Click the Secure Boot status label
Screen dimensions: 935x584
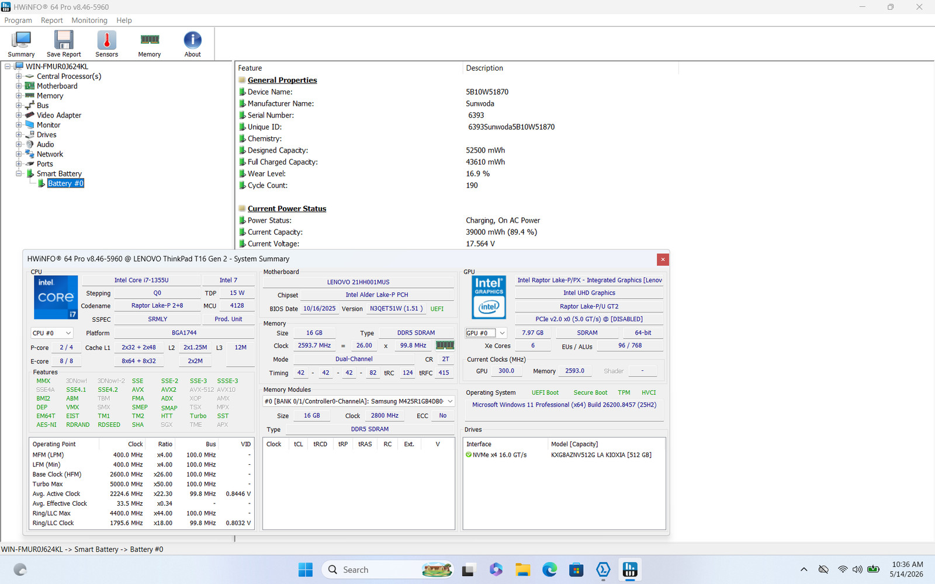(x=590, y=392)
